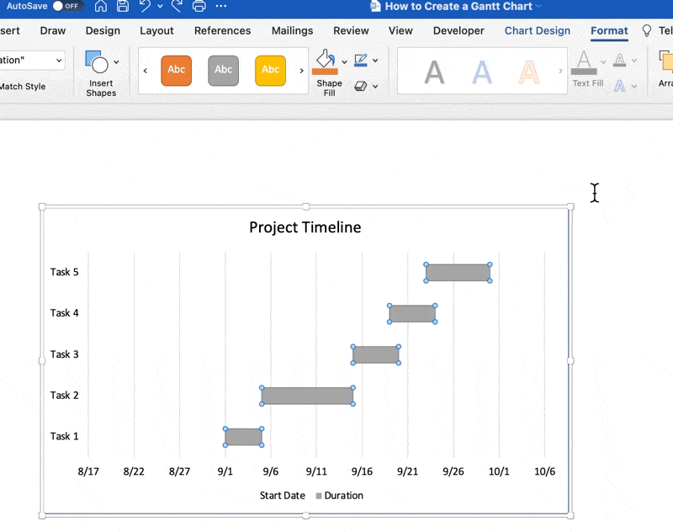Open the Mailings tab

click(292, 30)
